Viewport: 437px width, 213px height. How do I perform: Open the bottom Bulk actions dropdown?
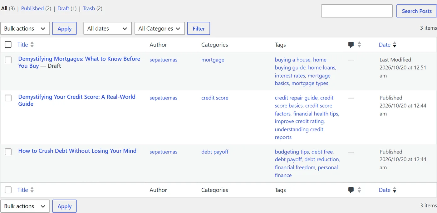point(25,206)
